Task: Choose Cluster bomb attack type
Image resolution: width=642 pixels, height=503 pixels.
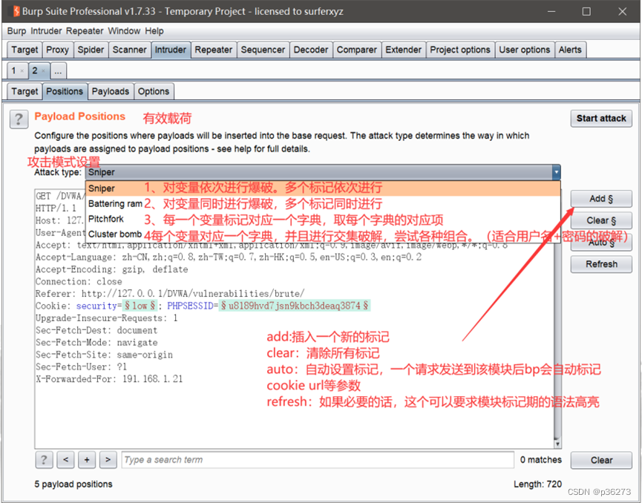Action: pos(323,234)
